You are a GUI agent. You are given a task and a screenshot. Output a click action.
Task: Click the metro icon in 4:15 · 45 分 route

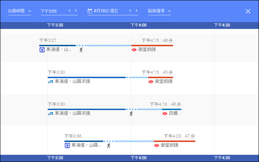point(151,81)
